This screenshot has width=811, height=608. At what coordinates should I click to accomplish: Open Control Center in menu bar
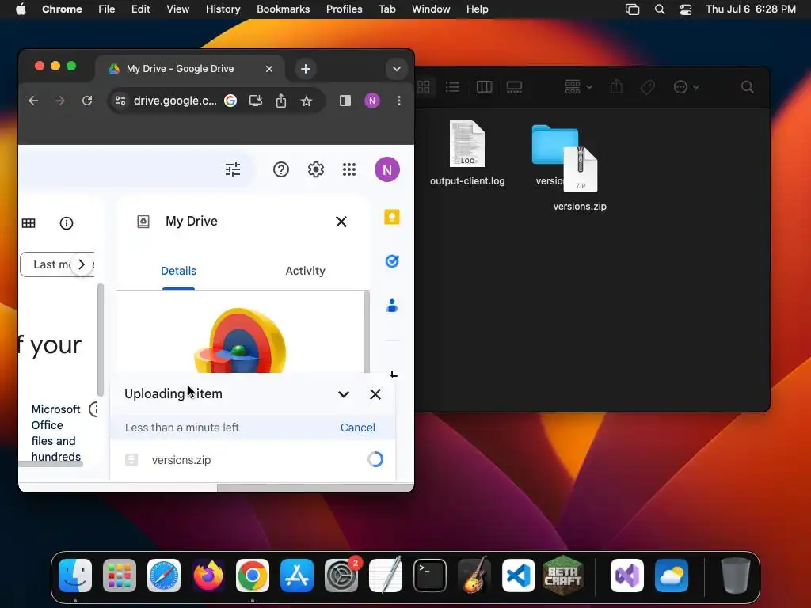click(686, 9)
